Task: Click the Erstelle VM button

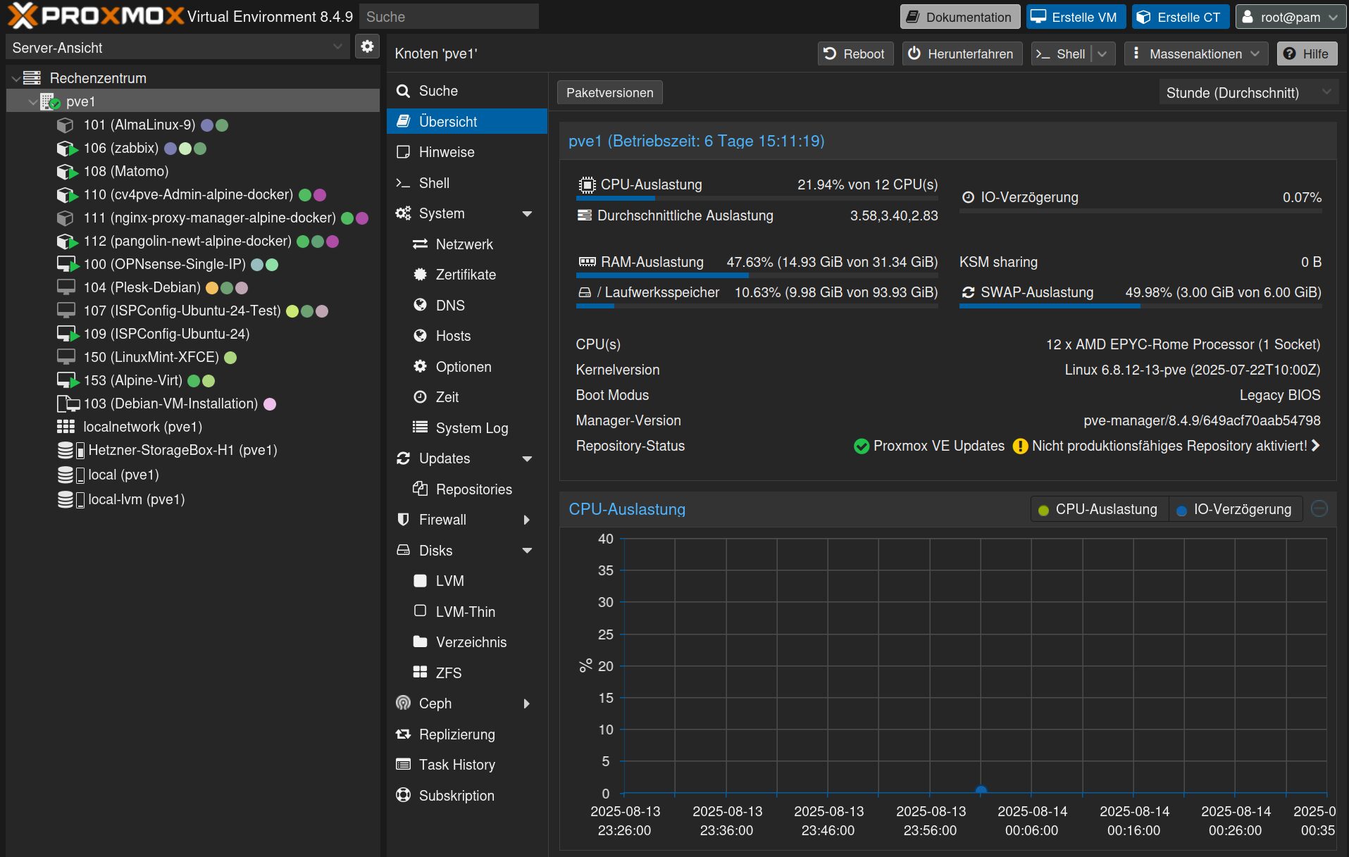Action: tap(1076, 17)
